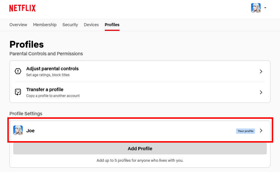Click the chevron beside Adjust parental controls
Screen dimensions: 280x172
(261, 71)
